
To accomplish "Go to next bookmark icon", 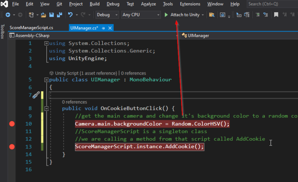I will 292,14.
